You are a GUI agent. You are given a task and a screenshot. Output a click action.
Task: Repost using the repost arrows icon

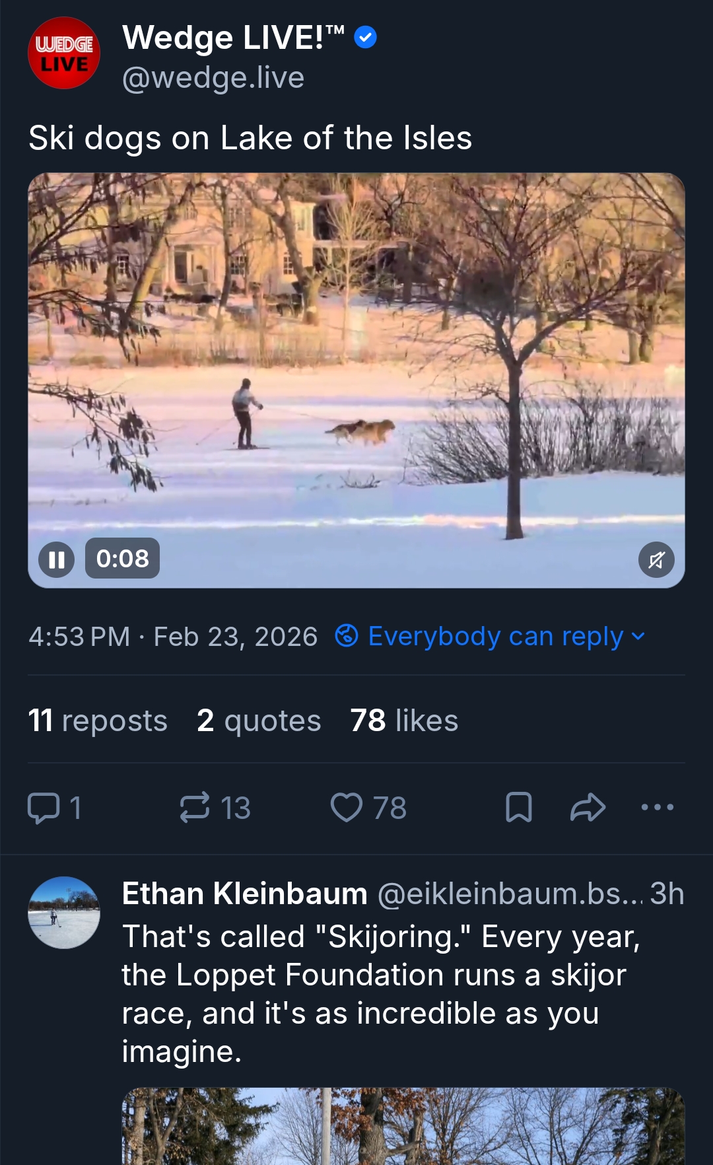pyautogui.click(x=195, y=808)
